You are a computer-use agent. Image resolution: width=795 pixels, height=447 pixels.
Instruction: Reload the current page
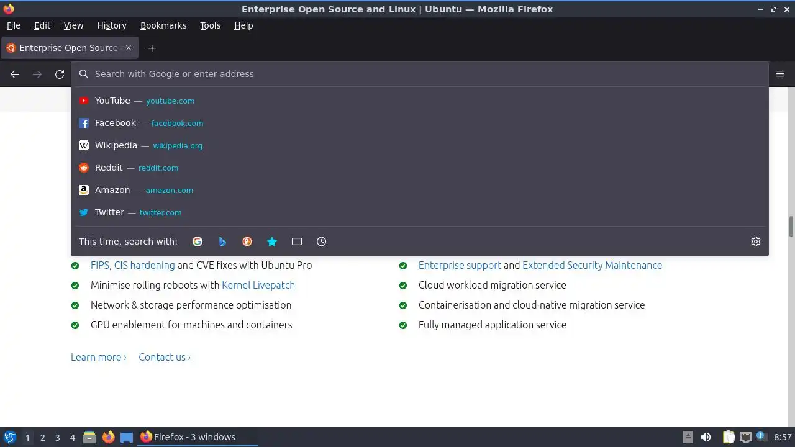coord(60,74)
